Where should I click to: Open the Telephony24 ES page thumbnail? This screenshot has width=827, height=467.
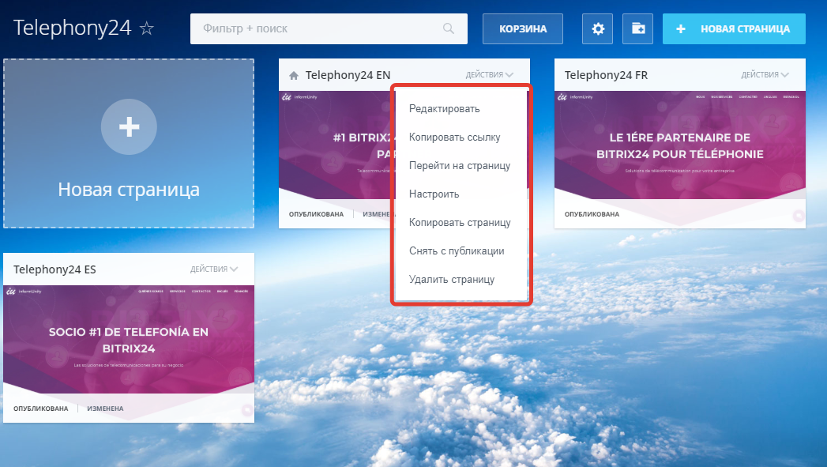point(129,339)
